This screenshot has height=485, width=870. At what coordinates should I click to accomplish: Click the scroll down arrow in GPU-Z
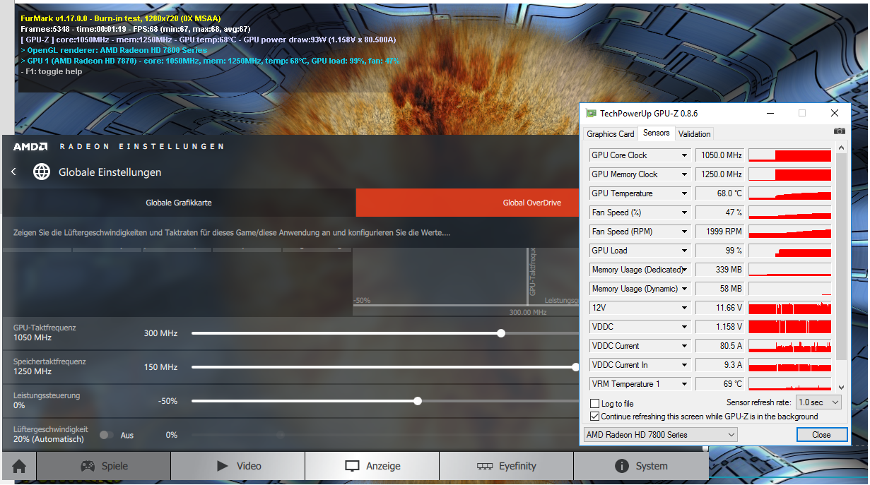click(x=841, y=387)
